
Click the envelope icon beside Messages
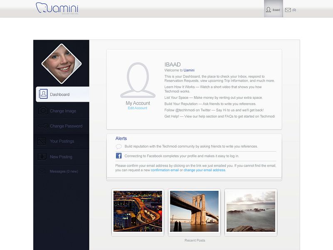pos(42,171)
